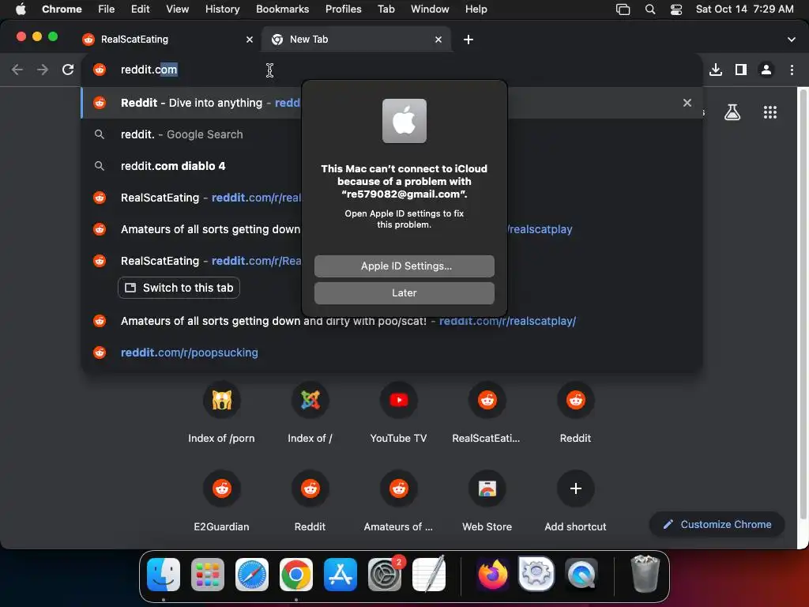The width and height of the screenshot is (809, 607).
Task: Open the Downloads icon in Chrome toolbar
Action: pos(716,70)
